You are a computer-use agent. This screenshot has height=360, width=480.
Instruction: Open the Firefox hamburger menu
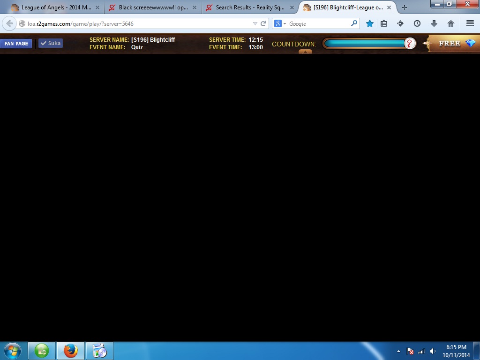point(470,23)
